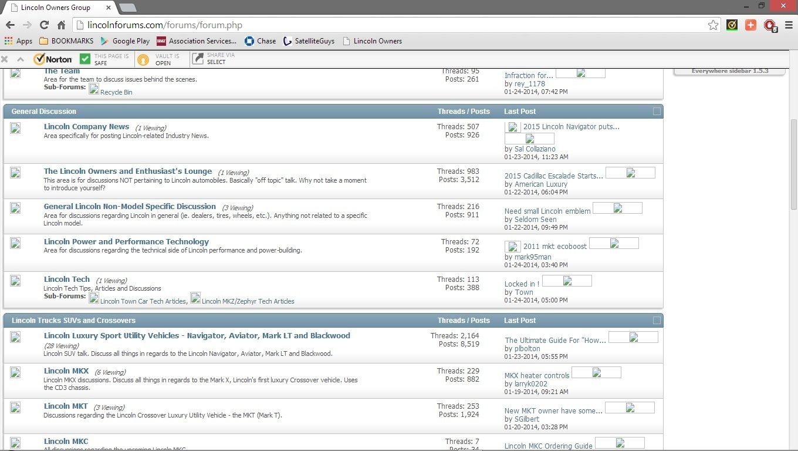The height and width of the screenshot is (451, 798).
Task: Click the page vertical scrollbar thumb
Action: pos(794,164)
